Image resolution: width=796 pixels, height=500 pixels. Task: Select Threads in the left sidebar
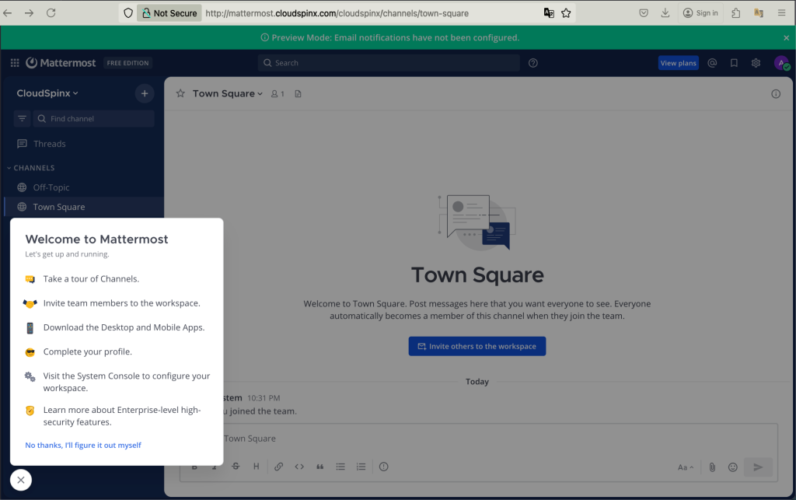pyautogui.click(x=50, y=143)
